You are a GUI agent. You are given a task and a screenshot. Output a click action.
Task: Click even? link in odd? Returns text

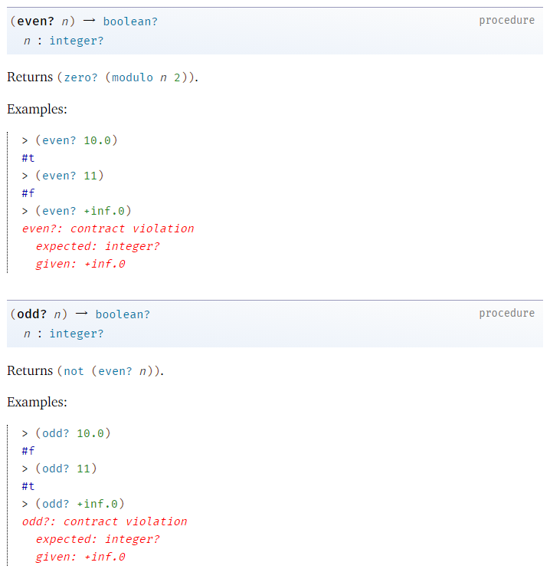[x=115, y=371]
